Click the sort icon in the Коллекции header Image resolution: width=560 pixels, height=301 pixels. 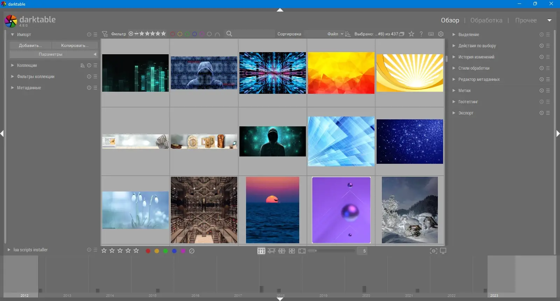83,65
